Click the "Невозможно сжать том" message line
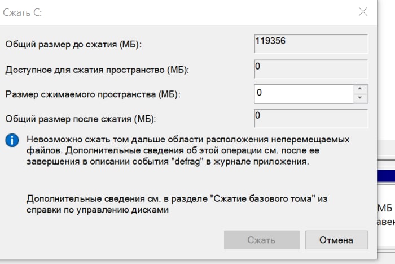395x264 pixels. point(188,139)
